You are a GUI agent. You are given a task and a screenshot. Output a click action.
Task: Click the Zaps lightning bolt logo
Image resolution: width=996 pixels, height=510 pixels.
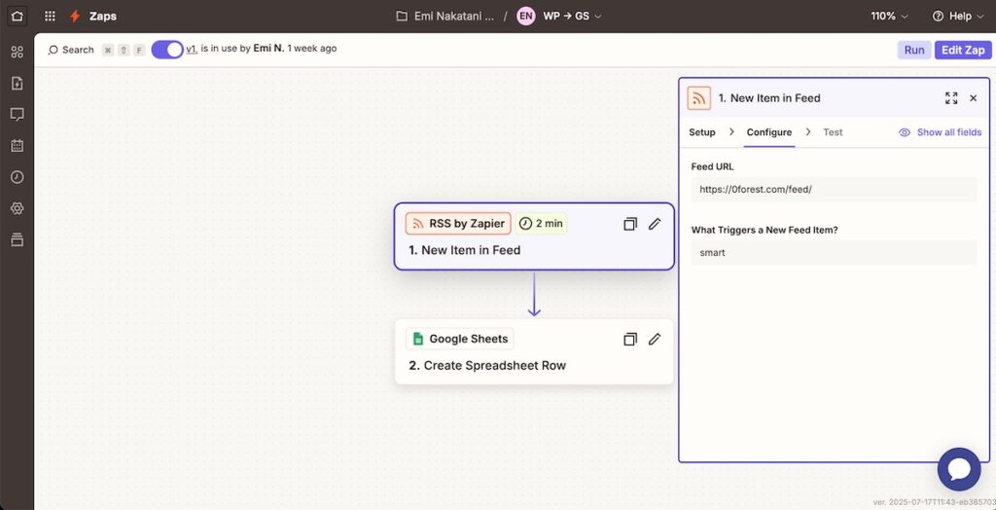tap(75, 16)
